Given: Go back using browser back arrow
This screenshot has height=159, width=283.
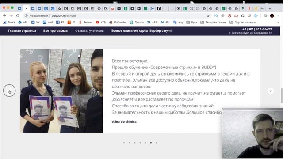Looking at the screenshot, I should [x=5, y=16].
